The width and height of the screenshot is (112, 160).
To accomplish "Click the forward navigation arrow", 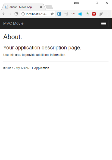I will pyautogui.click(x=10, y=14).
